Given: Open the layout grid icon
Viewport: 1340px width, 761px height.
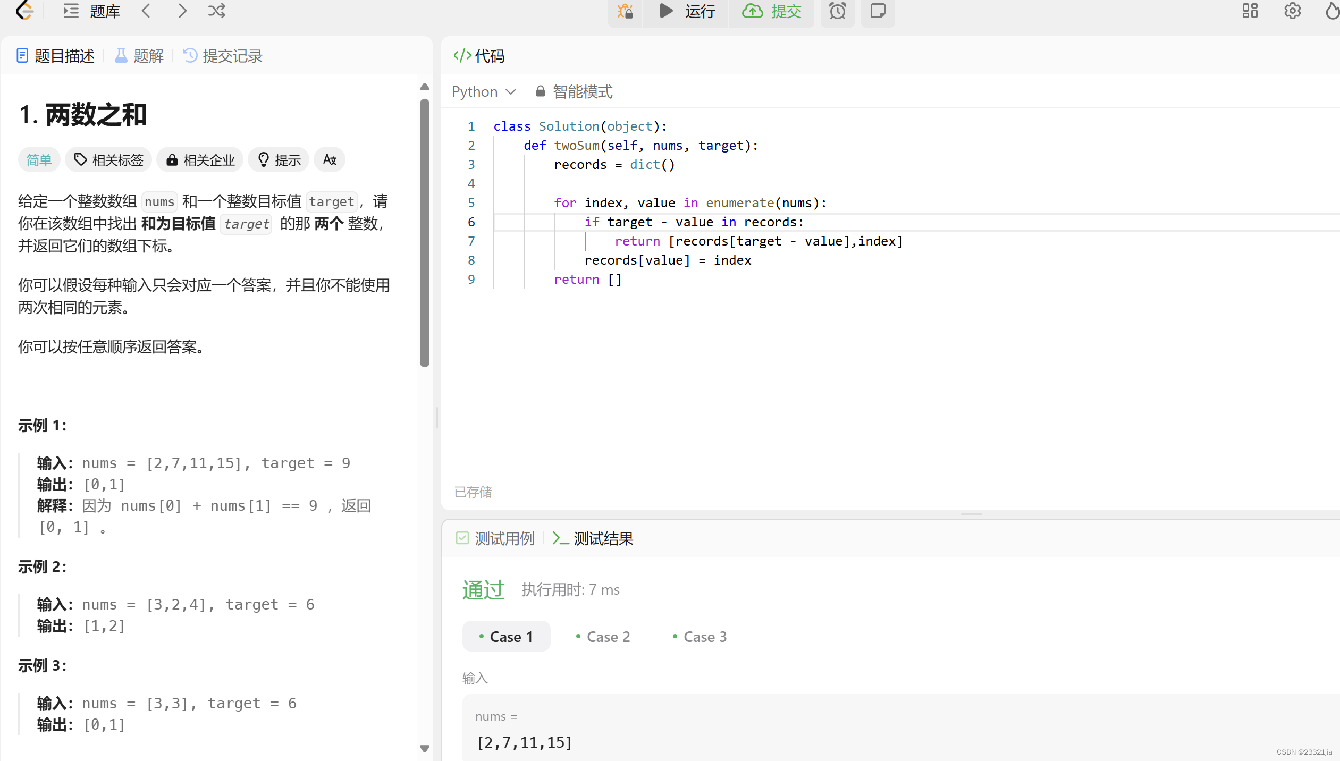Looking at the screenshot, I should pos(1250,11).
